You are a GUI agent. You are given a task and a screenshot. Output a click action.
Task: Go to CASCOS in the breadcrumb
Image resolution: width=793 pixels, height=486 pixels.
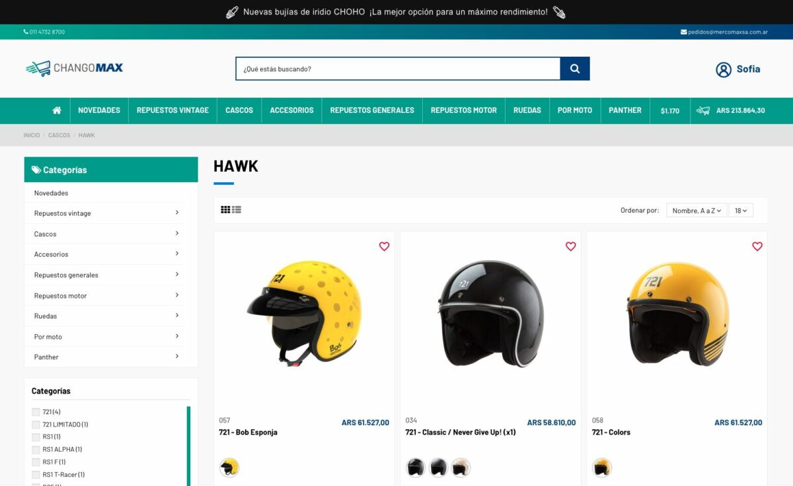tap(59, 135)
